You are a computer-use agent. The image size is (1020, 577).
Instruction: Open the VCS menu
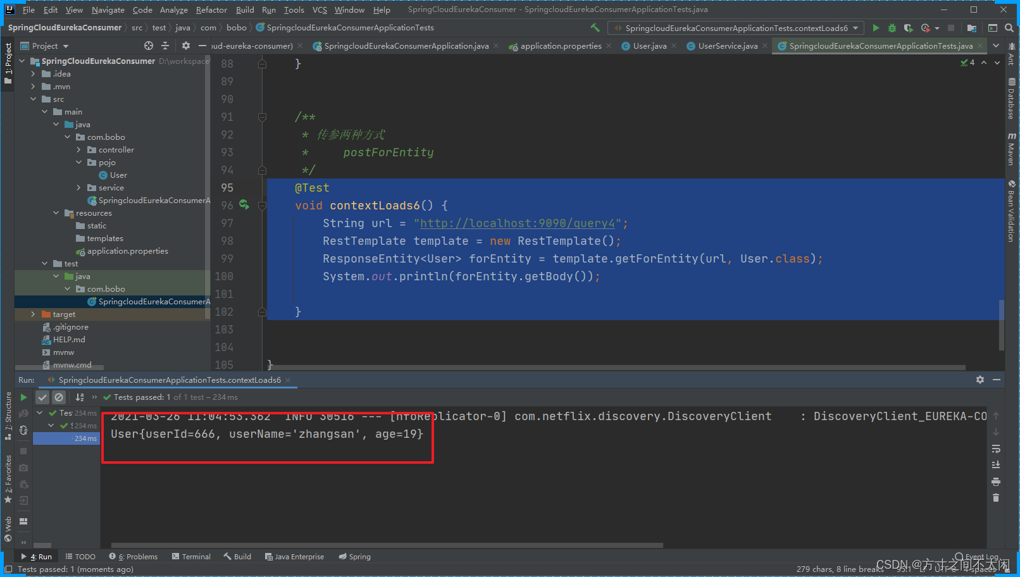click(x=320, y=9)
